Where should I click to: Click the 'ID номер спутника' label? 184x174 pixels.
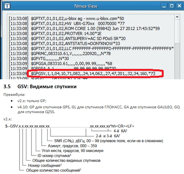click(x=54, y=156)
